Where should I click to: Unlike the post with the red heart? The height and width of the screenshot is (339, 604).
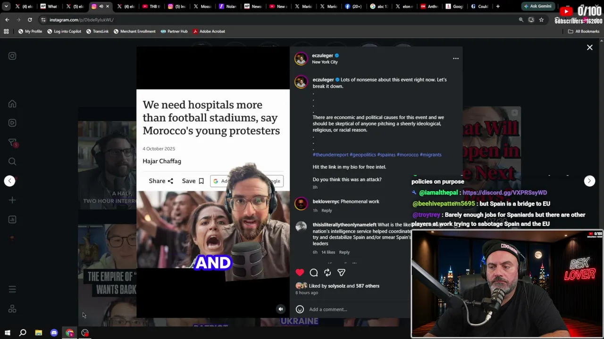point(300,273)
